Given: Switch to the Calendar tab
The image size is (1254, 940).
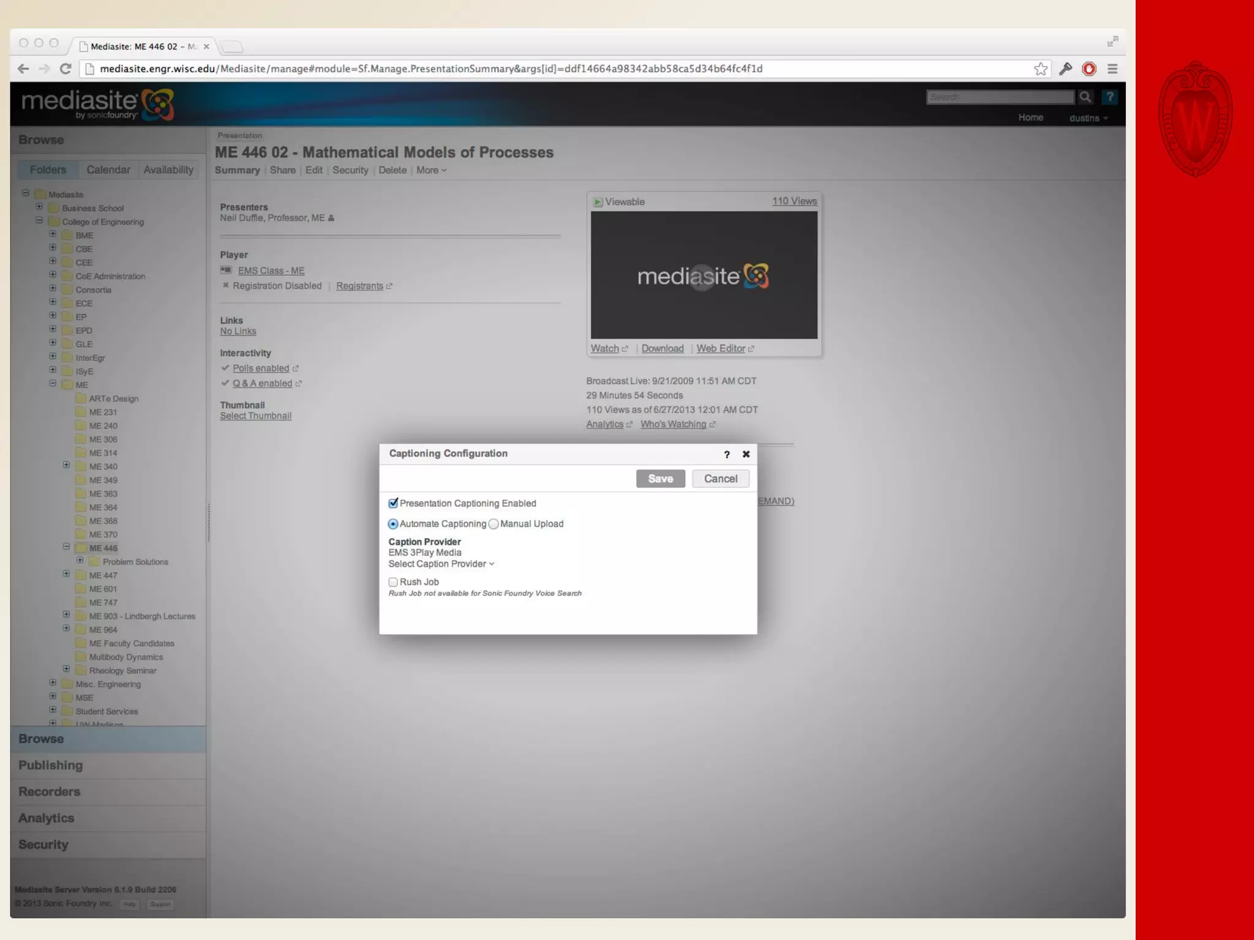Looking at the screenshot, I should coord(108,170).
